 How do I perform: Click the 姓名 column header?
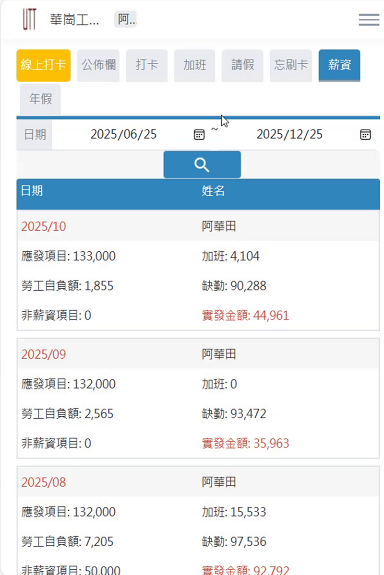tap(213, 191)
